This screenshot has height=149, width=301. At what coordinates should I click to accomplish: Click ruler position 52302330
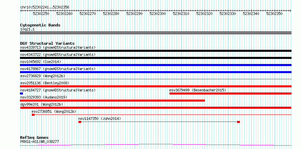228,14
